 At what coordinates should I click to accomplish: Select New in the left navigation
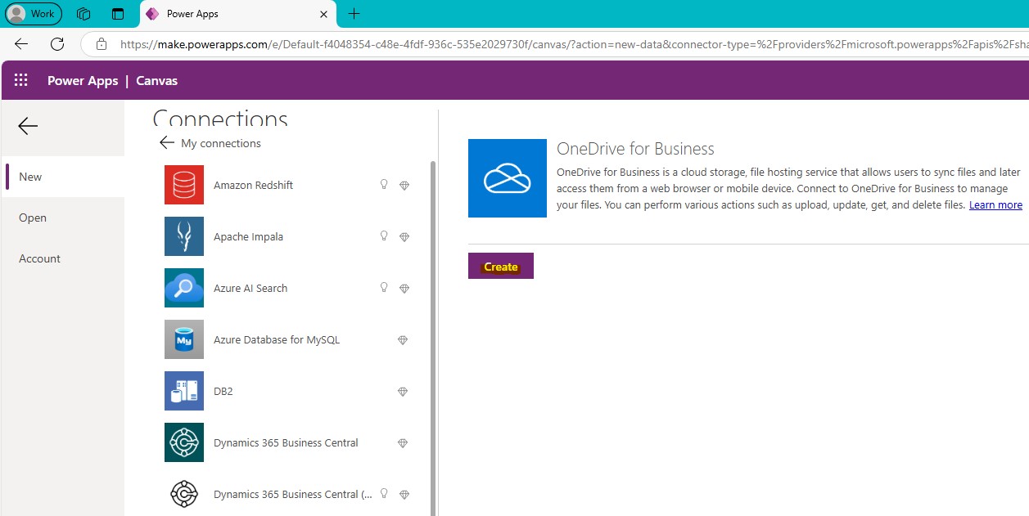(x=63, y=177)
